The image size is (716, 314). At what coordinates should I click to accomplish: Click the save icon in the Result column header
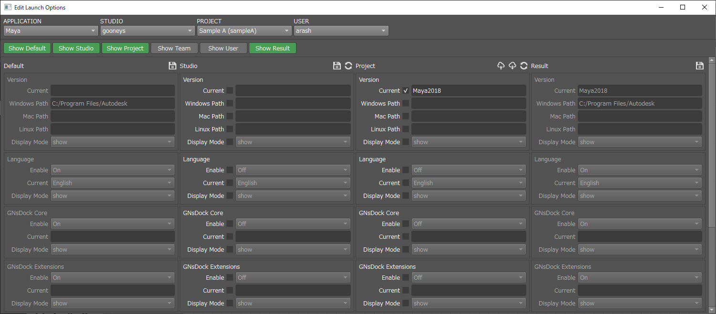(x=700, y=66)
